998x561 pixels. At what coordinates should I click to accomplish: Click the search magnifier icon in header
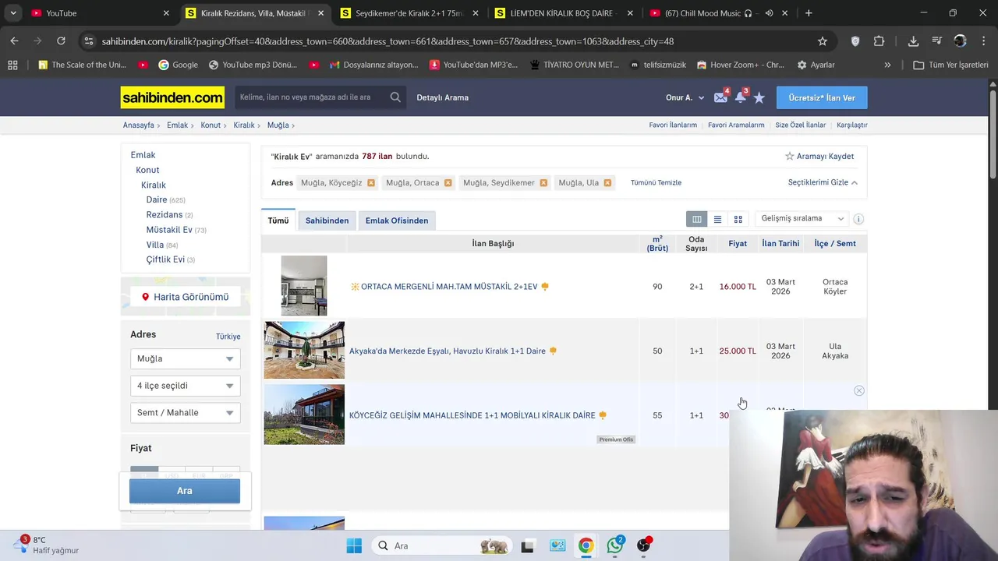[395, 97]
